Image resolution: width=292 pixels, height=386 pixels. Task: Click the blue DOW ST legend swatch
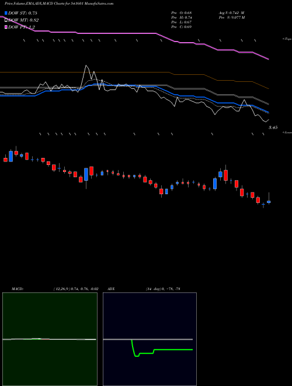click(x=6, y=13)
